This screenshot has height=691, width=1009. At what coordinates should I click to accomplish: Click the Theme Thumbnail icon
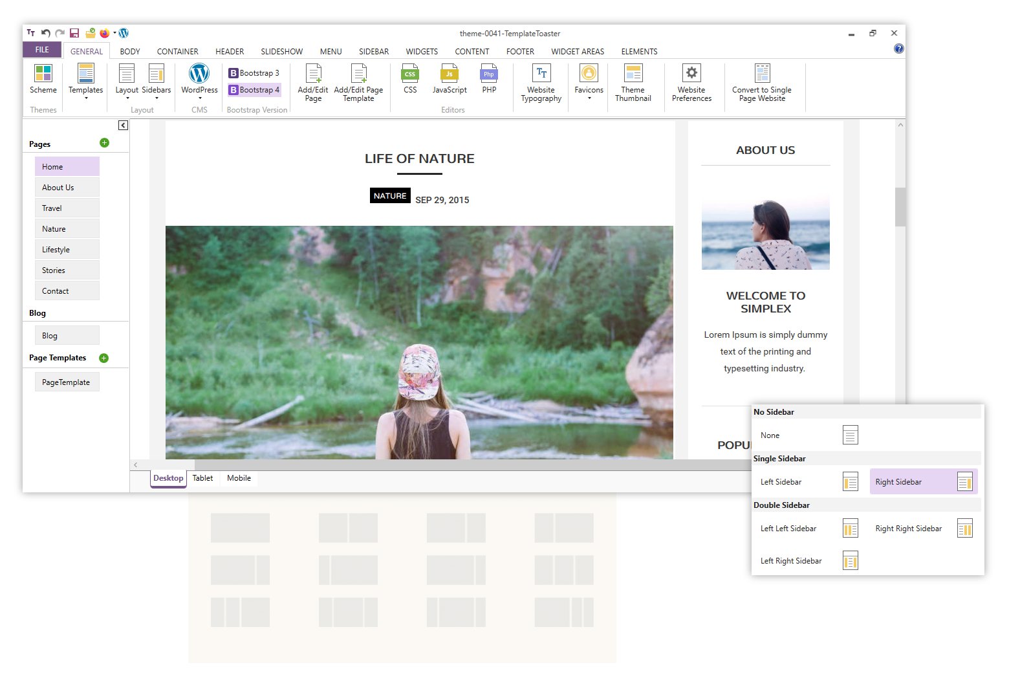[x=633, y=74]
